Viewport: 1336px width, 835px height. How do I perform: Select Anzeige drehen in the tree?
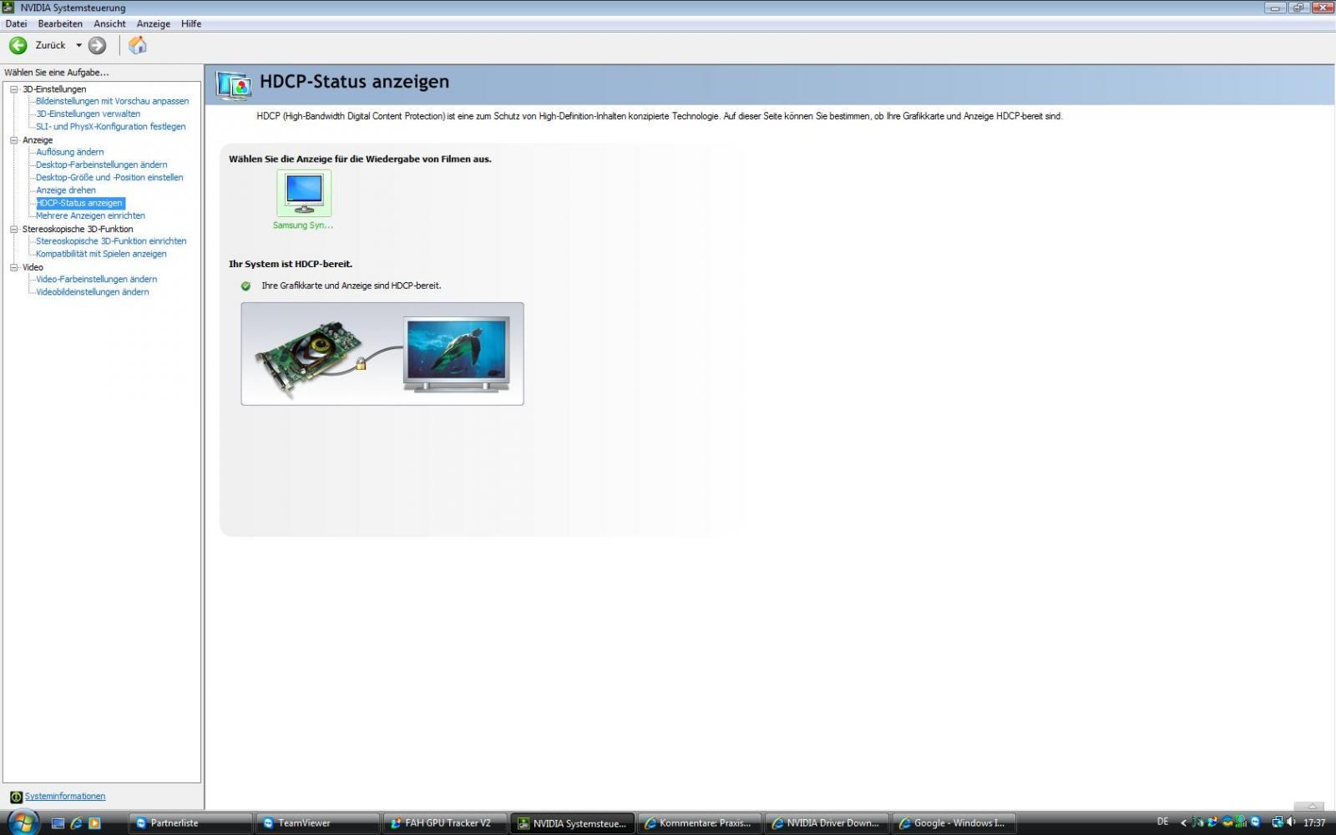[65, 190]
